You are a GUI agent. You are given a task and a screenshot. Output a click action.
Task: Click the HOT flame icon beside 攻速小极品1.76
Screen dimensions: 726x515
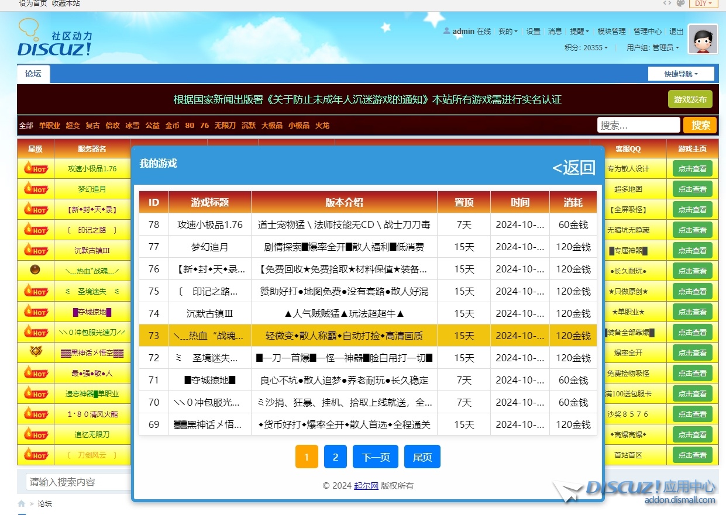[x=36, y=169]
